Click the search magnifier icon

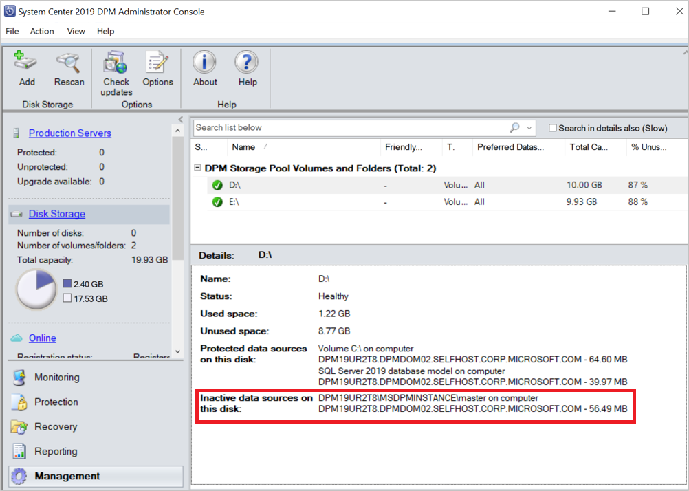(514, 127)
